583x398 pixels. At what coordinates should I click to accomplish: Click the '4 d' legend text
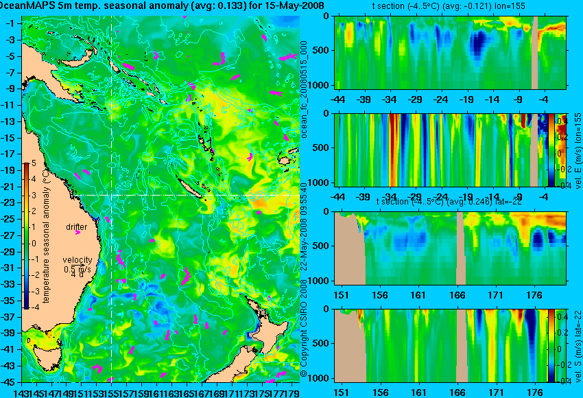tap(77, 274)
